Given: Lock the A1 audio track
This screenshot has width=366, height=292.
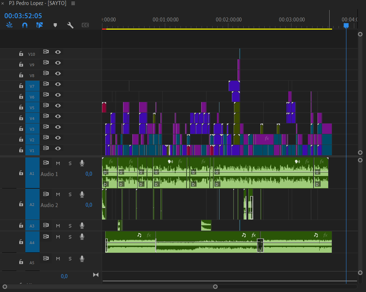Looking at the screenshot, I should click(21, 173).
